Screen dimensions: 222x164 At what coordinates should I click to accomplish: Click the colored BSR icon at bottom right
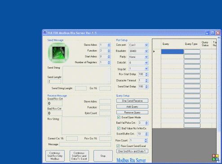[x=215, y=158]
